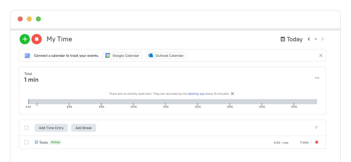Click the Active status badge
This screenshot has height=162, width=351.
(55, 142)
